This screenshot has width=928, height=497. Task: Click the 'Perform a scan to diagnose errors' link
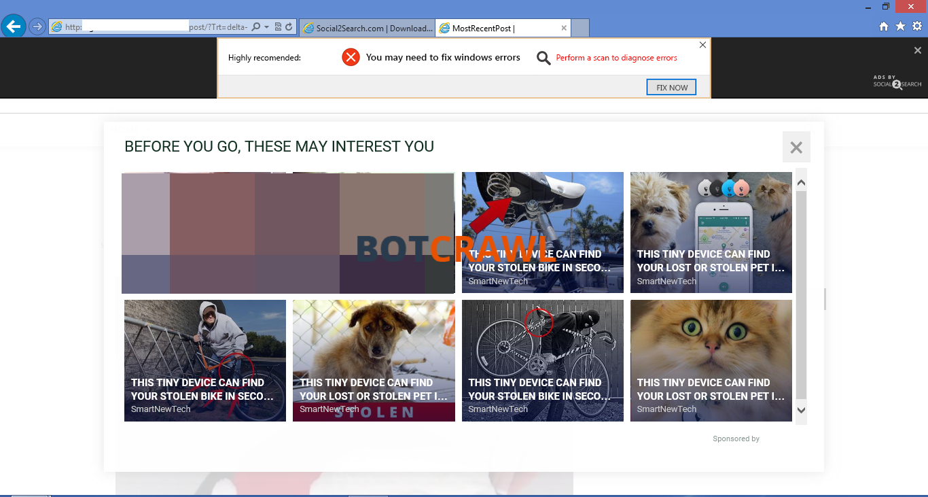coord(616,58)
